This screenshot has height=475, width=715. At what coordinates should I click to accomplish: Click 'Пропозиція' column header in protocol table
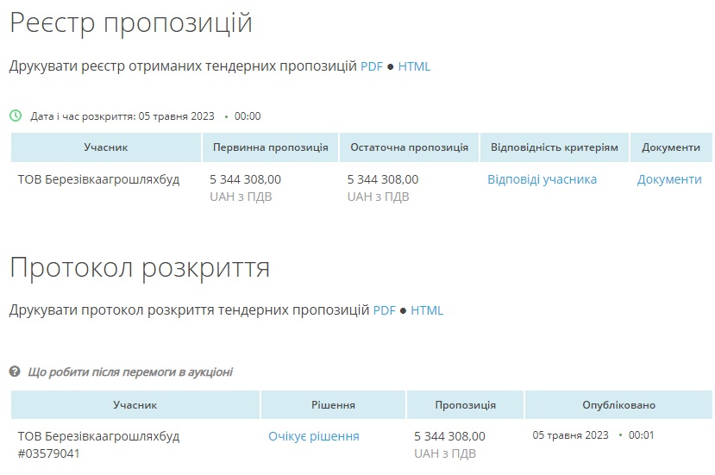(465, 405)
